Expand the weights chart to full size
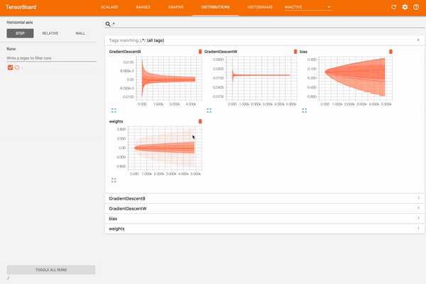 point(114,180)
